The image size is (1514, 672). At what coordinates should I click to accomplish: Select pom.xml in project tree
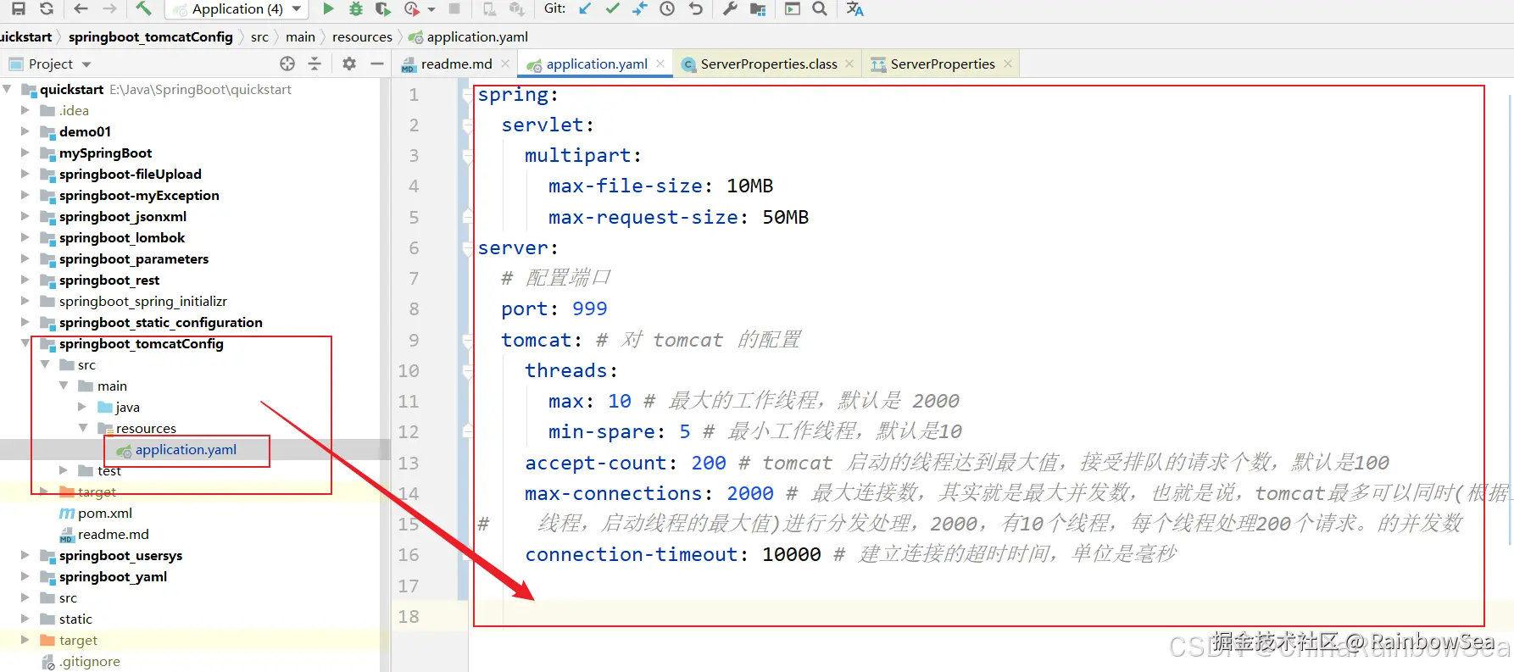[x=105, y=513]
